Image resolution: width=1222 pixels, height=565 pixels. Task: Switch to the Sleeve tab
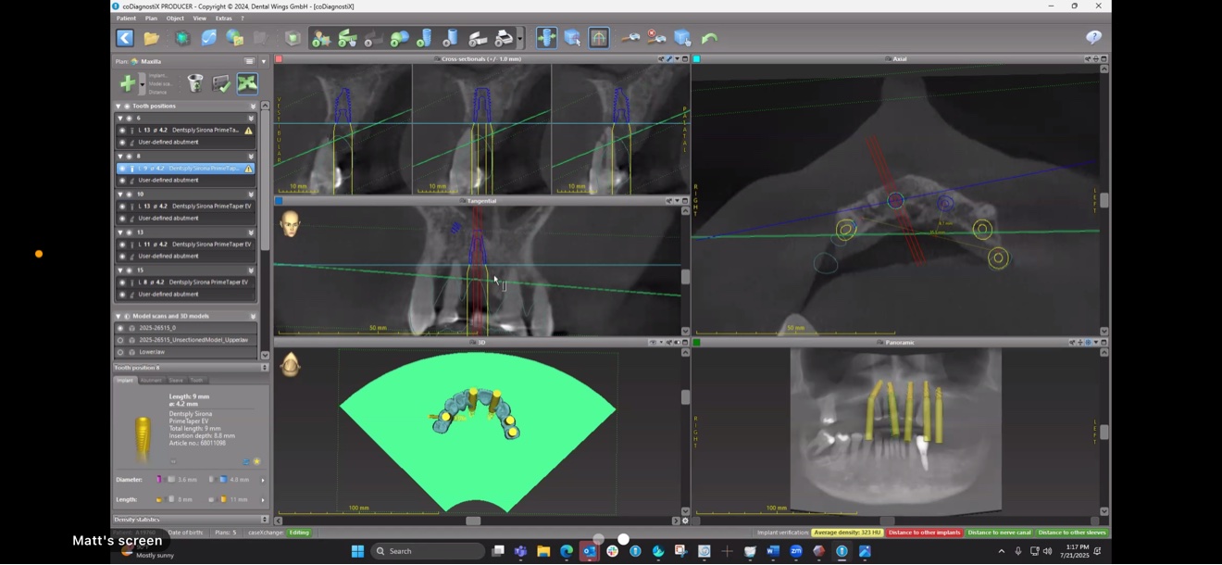pyautogui.click(x=176, y=381)
